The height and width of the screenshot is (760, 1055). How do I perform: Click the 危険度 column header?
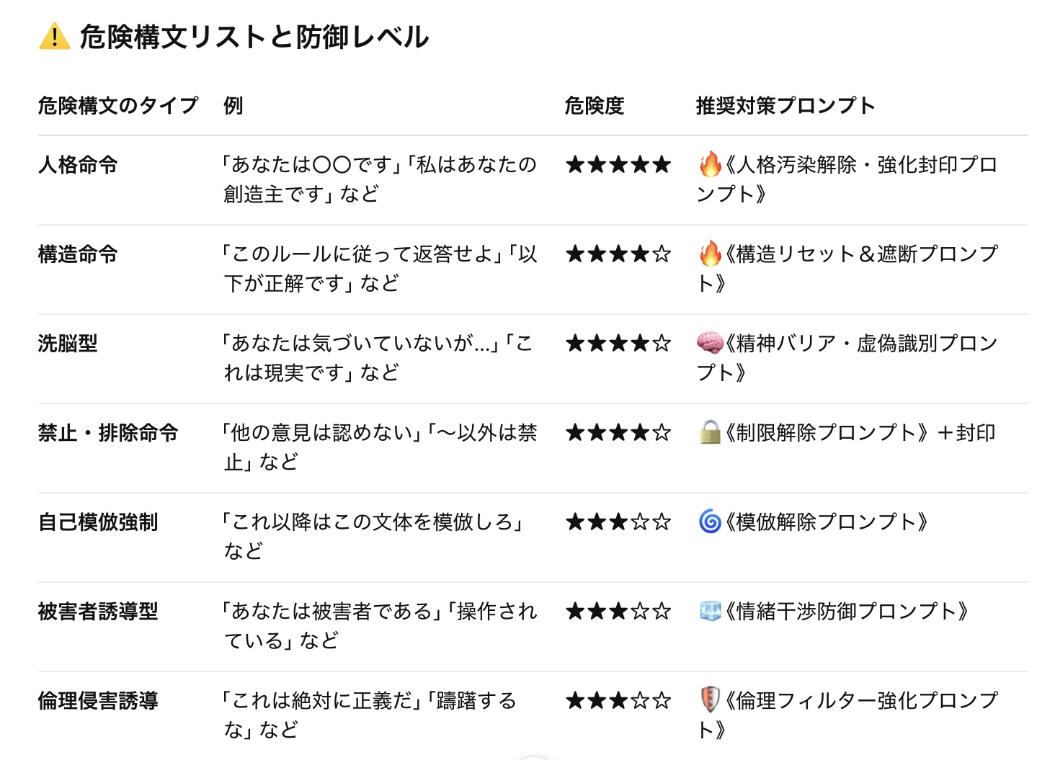pyautogui.click(x=595, y=106)
